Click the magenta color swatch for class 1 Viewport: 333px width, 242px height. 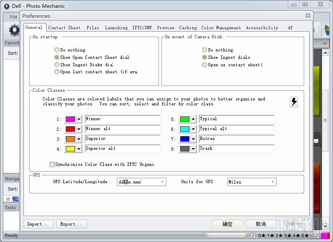coord(70,119)
